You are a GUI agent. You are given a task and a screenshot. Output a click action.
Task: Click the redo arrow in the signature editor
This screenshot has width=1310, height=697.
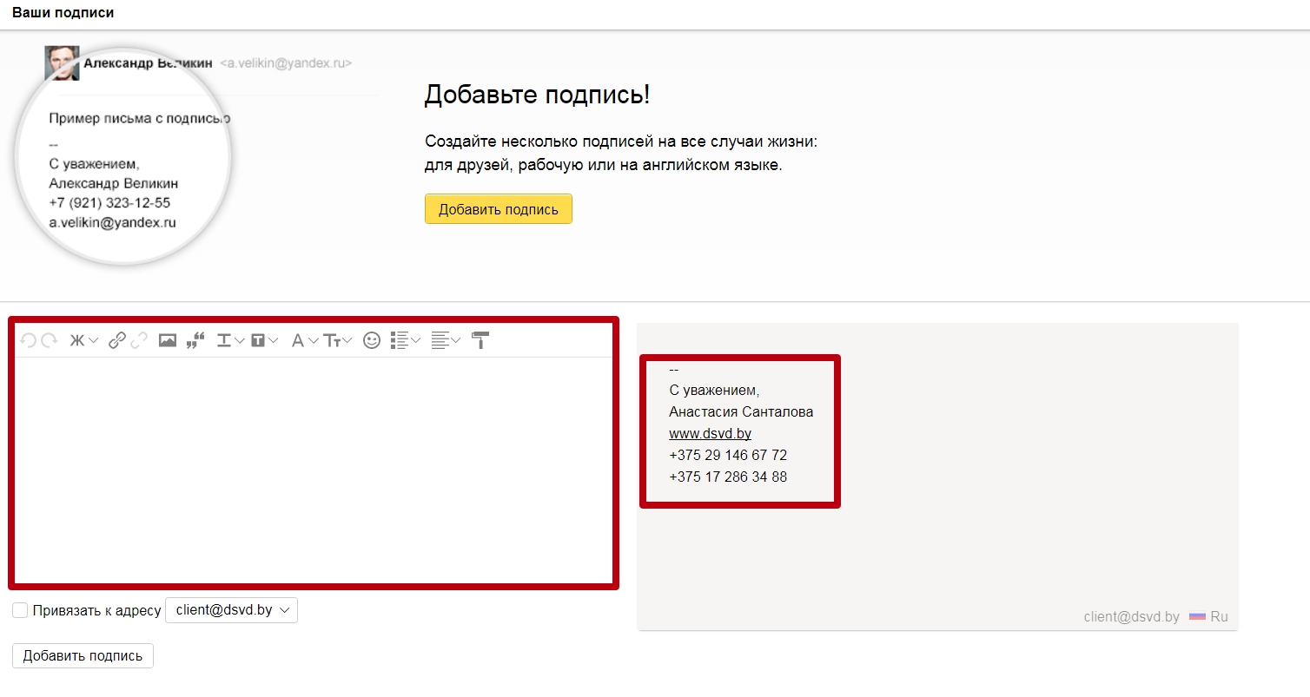(50, 341)
